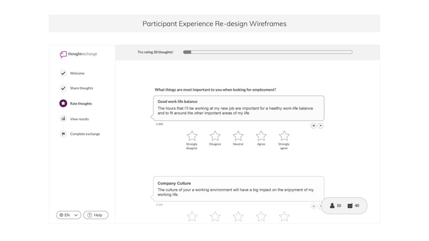This screenshot has height=241, width=429.
Task: Open the EN language dropdown
Action: click(x=69, y=215)
